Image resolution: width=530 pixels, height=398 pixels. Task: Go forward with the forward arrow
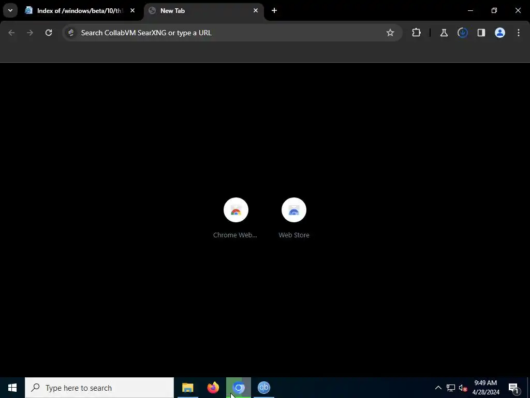30,33
